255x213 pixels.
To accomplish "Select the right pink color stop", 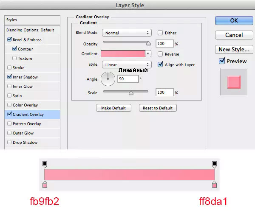I will click(214, 185).
